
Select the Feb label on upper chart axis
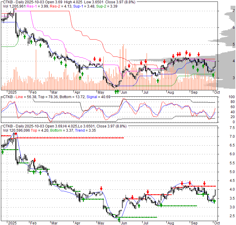pyautogui.click(x=33, y=92)
